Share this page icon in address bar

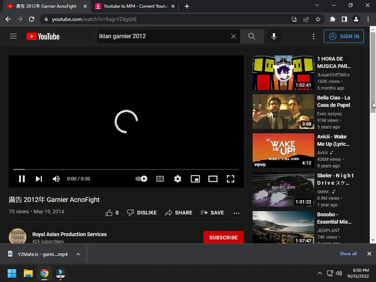point(306,19)
